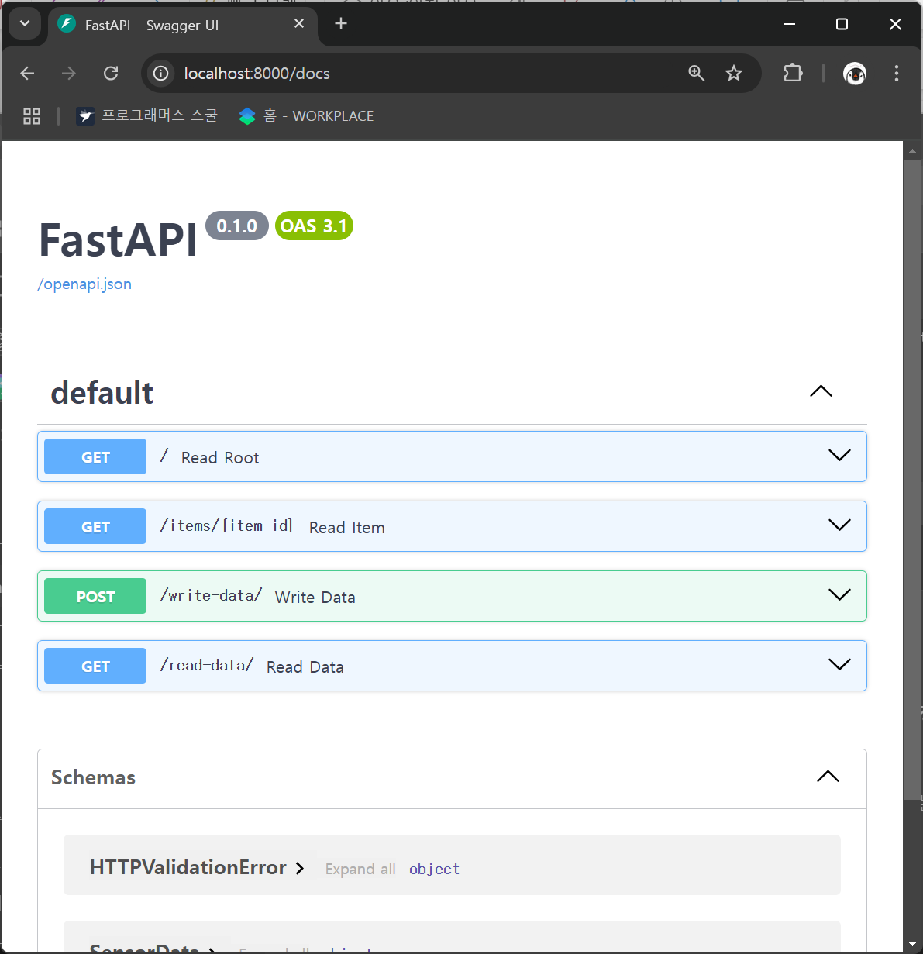Click the GET badge for /items/{item_id}
Viewport: 923px width, 954px height.
coord(95,527)
